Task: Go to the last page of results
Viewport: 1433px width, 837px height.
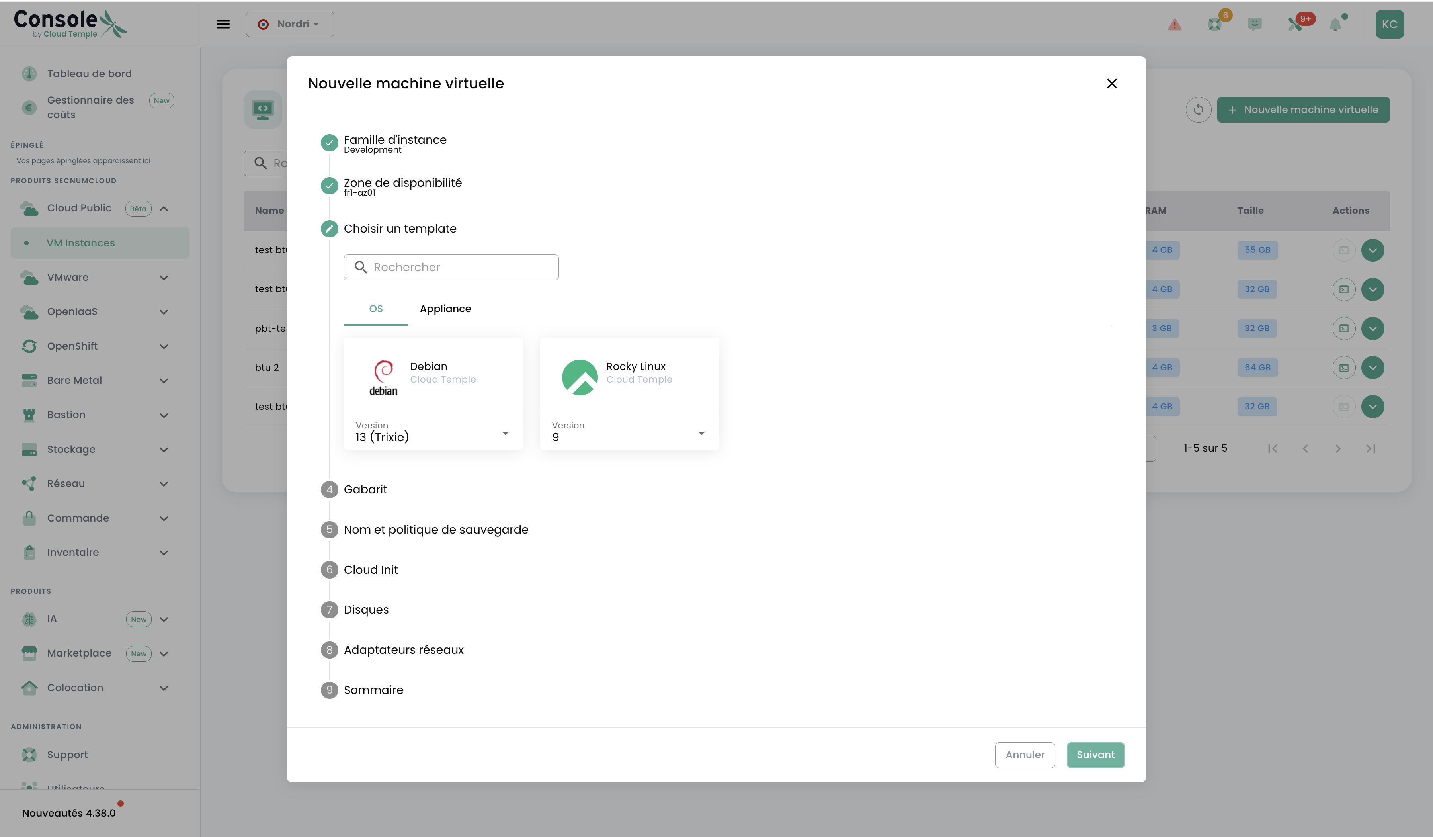Action: (1371, 448)
